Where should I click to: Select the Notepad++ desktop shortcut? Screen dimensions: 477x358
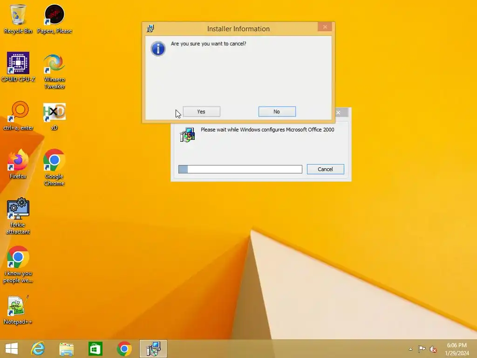[x=18, y=310]
